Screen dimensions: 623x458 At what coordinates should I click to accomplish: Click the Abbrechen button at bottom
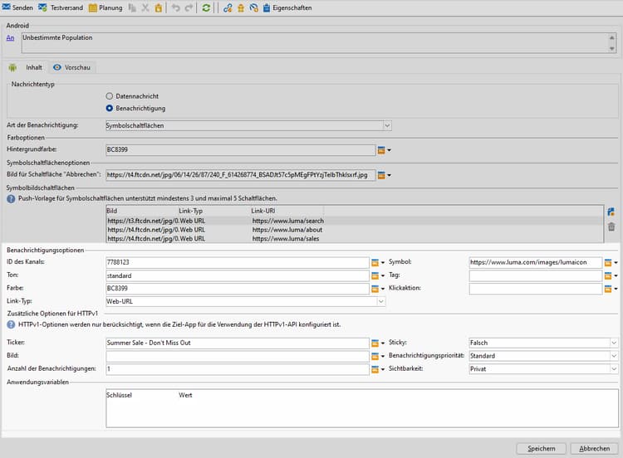595,449
